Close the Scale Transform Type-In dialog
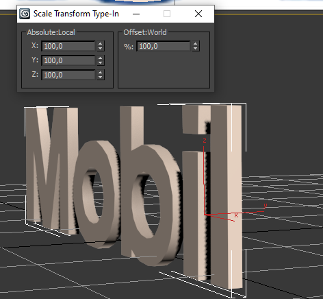The width and height of the screenshot is (323, 299). (198, 14)
